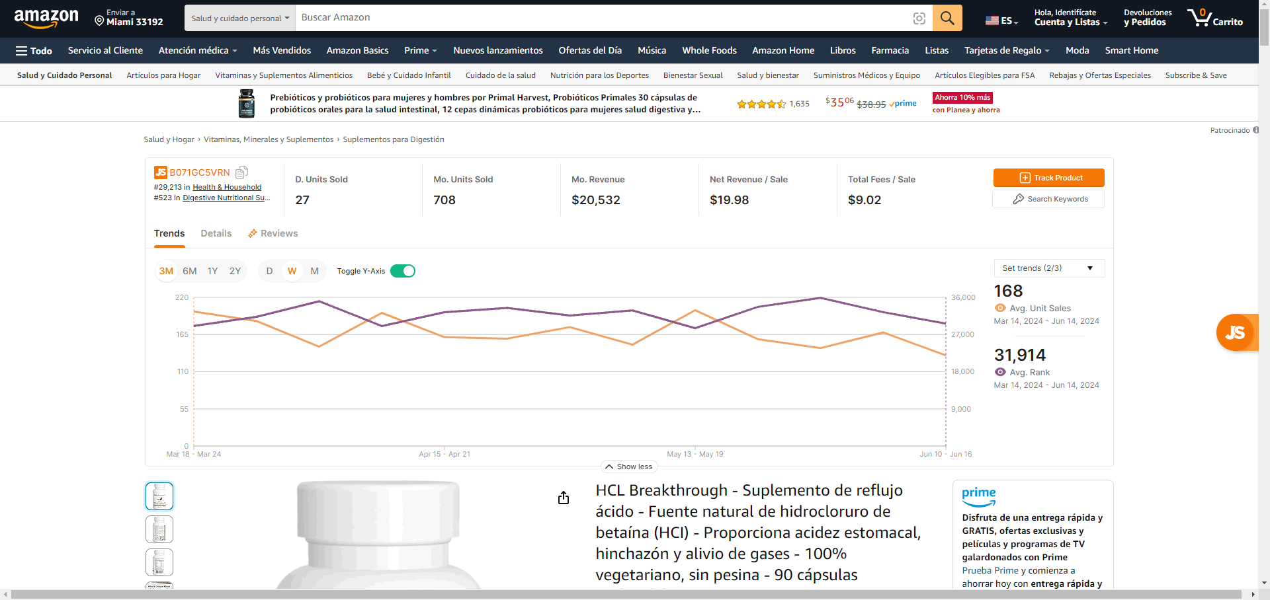Screen dimensions: 1270x600
Task: Click Salud y Hogar breadcrumb
Action: click(169, 139)
